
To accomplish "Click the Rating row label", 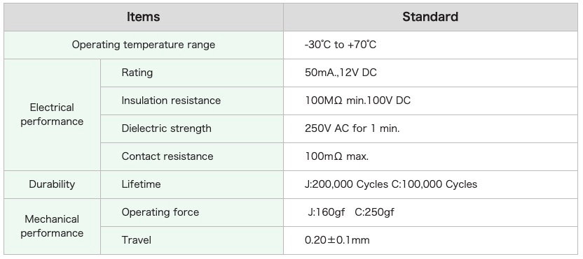I will (x=137, y=73).
